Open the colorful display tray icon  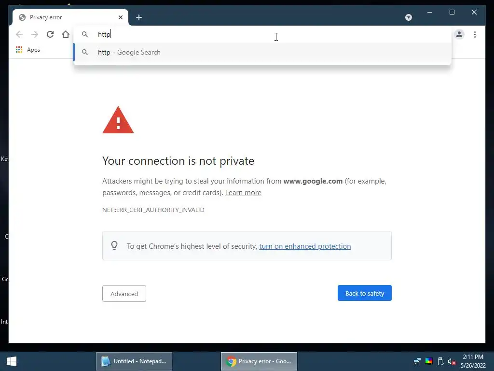(x=429, y=361)
